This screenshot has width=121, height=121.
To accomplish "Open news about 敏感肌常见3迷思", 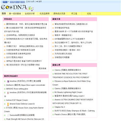I will pos(21,50).
